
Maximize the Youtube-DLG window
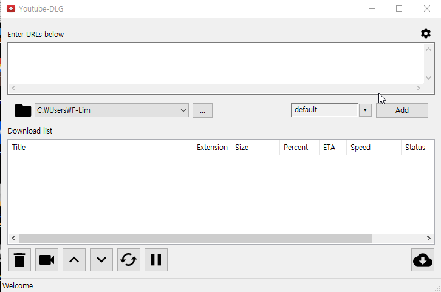399,8
